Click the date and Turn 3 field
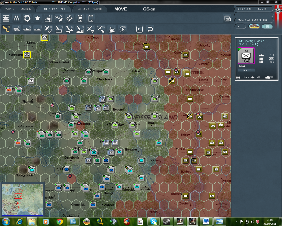Screen dimensions: 282x226 pos(254,9)
